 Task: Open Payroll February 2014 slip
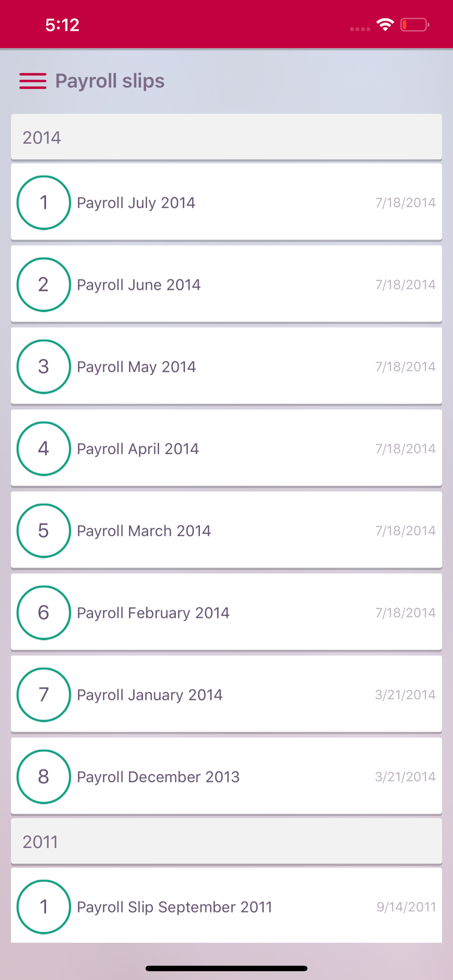[226, 612]
